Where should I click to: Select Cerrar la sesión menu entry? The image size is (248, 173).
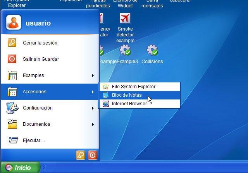click(50, 43)
